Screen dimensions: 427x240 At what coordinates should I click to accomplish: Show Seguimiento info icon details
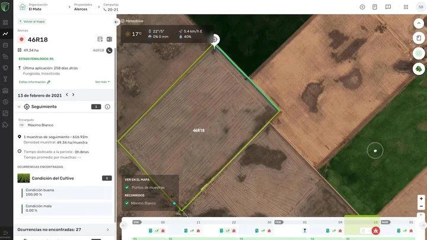tap(107, 107)
